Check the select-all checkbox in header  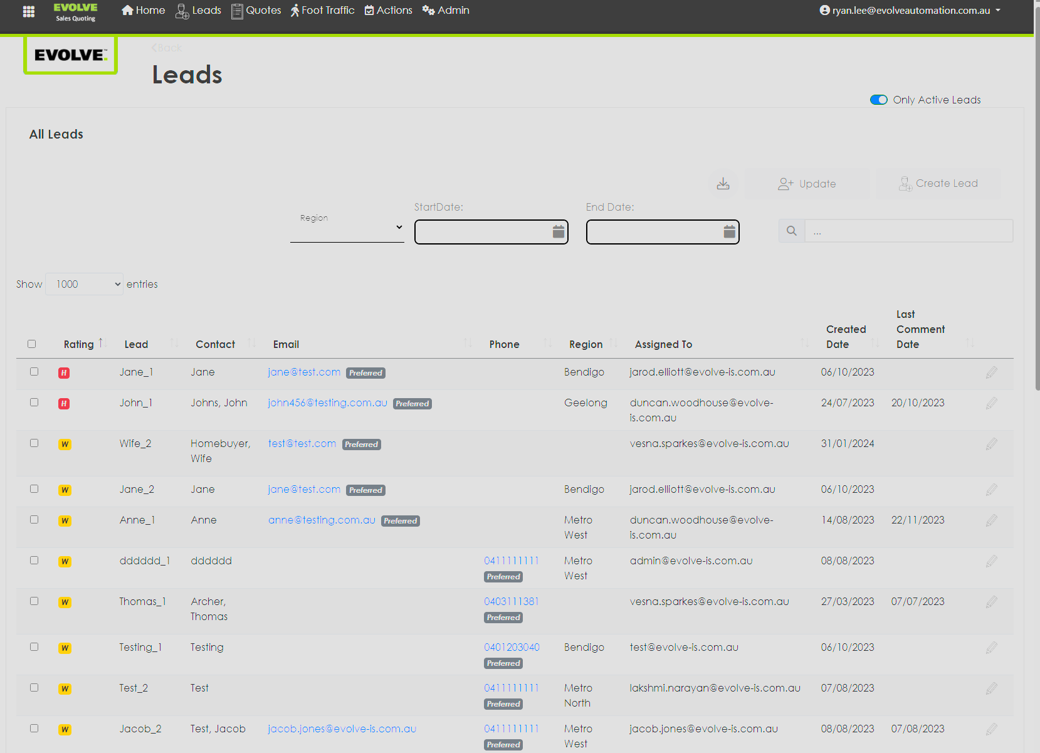tap(32, 344)
